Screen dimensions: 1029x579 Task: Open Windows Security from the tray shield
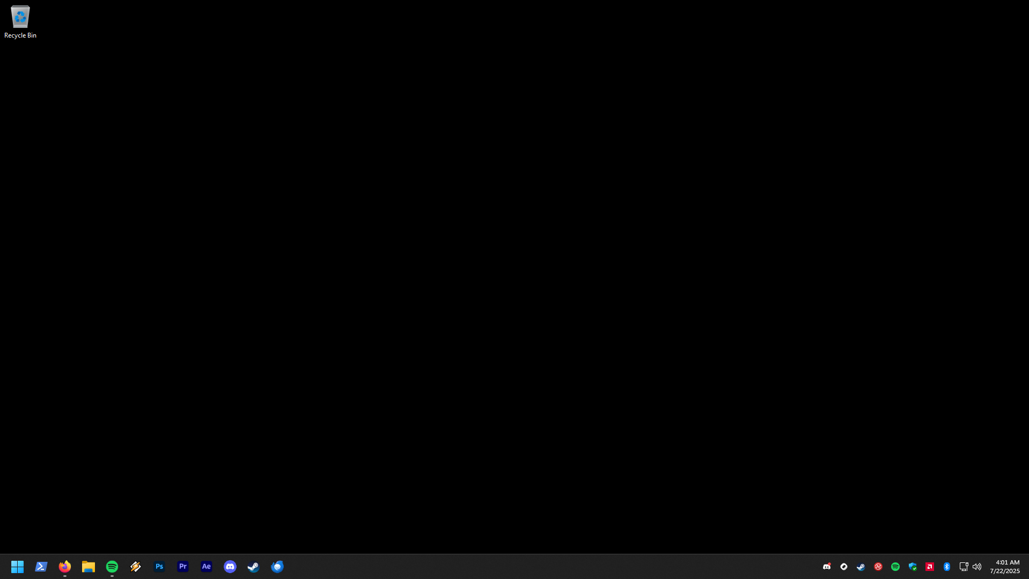point(913,567)
